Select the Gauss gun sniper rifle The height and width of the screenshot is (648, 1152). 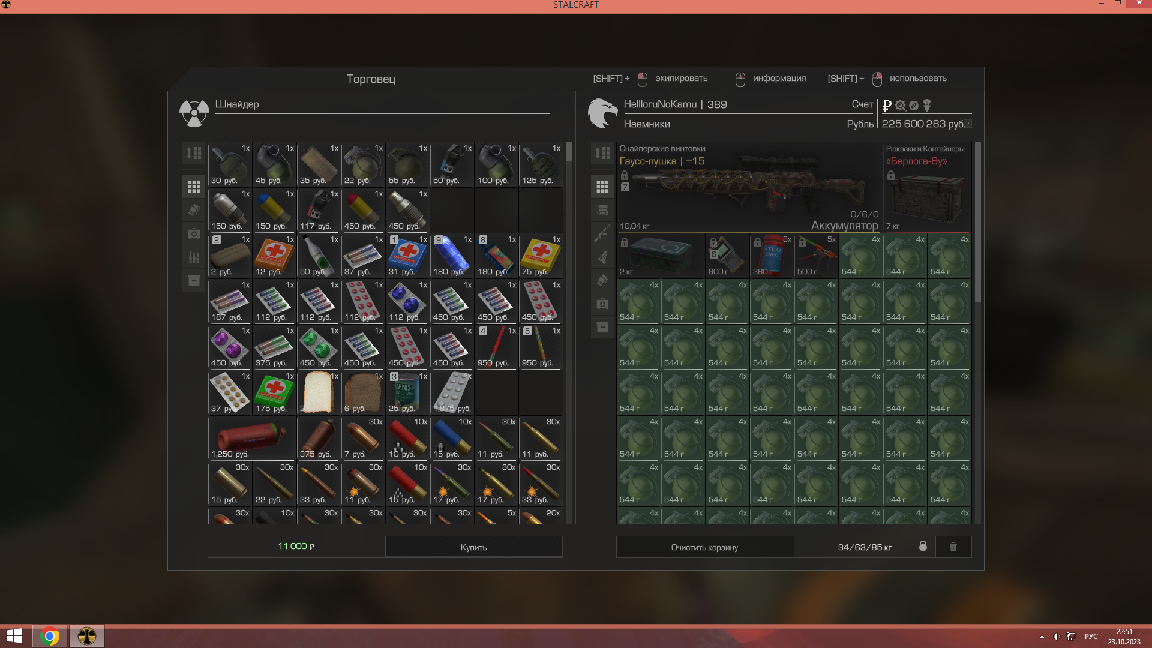(x=749, y=187)
